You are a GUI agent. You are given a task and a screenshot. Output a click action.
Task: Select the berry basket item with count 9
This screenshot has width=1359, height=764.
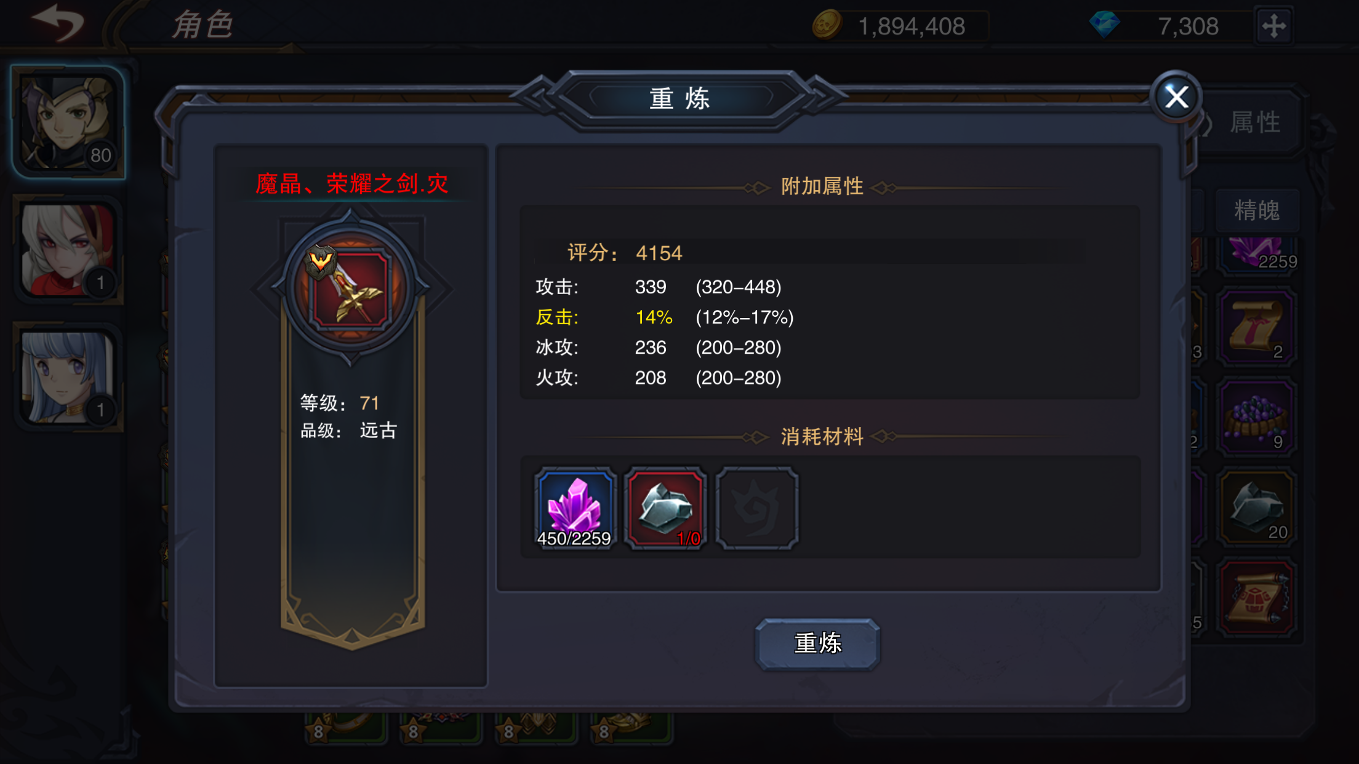(1257, 417)
